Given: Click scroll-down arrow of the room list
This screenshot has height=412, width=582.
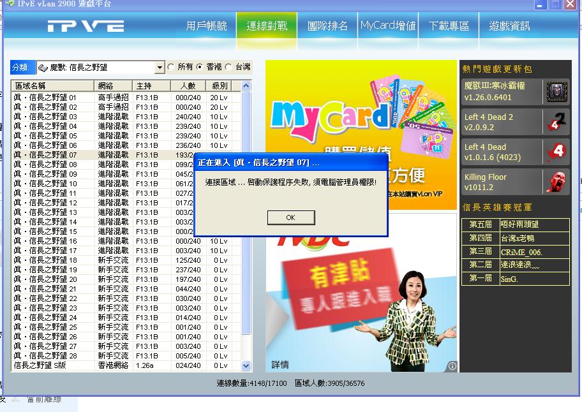Looking at the screenshot, I should point(246,365).
